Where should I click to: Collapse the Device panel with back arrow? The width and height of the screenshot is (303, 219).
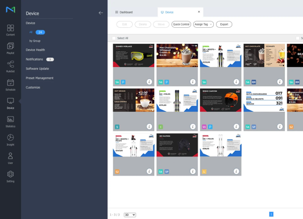[x=101, y=13]
